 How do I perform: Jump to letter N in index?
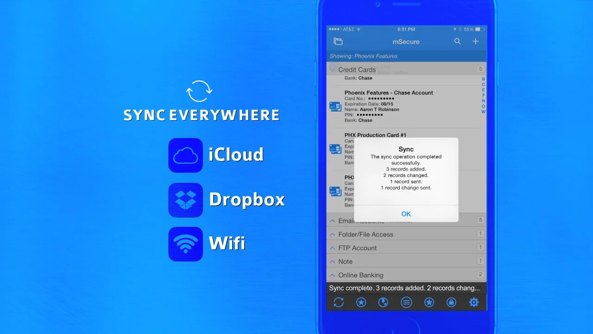(483, 101)
